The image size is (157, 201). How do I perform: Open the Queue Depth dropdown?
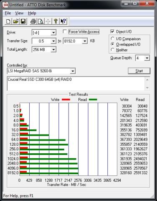[x=147, y=58]
